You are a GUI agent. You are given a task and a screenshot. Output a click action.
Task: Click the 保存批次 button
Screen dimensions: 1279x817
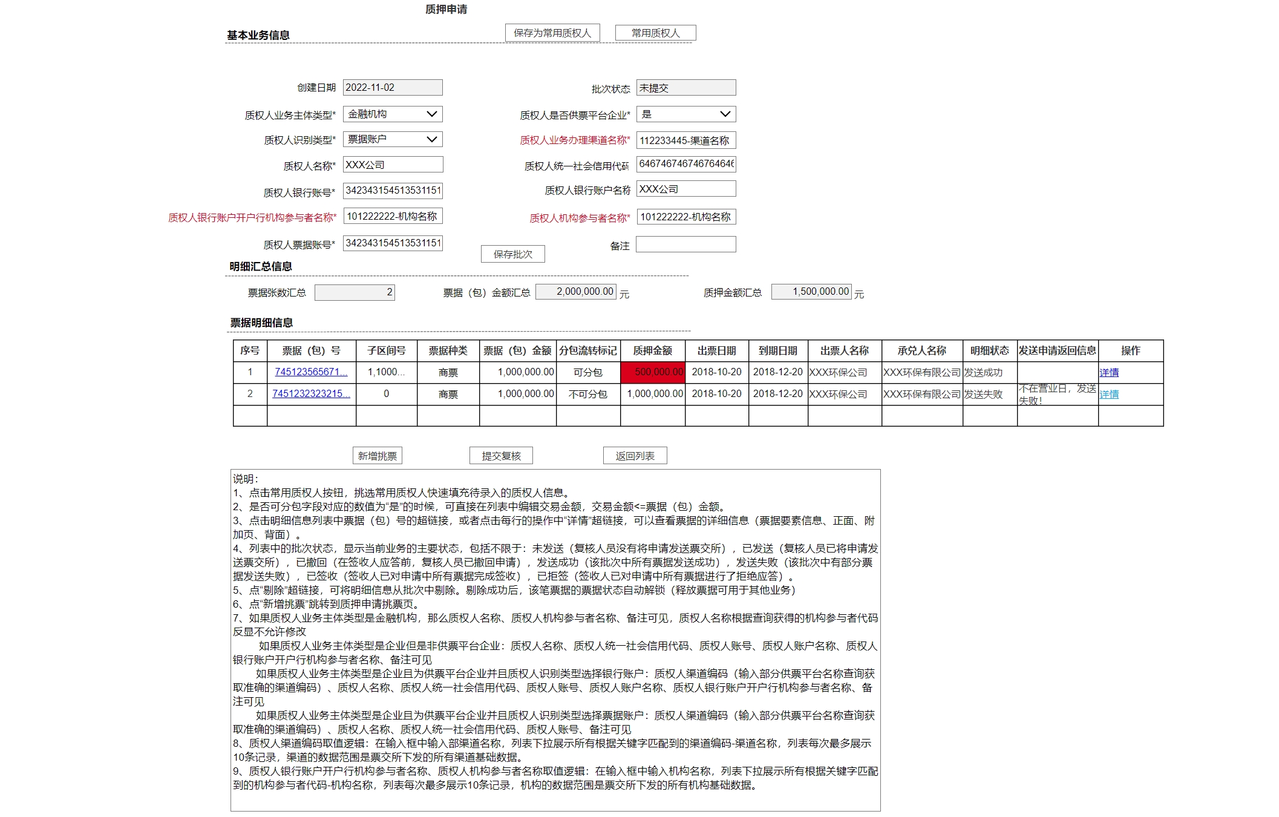click(x=512, y=254)
